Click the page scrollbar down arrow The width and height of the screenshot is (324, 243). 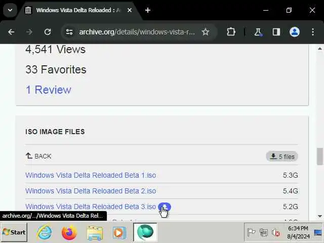click(320, 216)
